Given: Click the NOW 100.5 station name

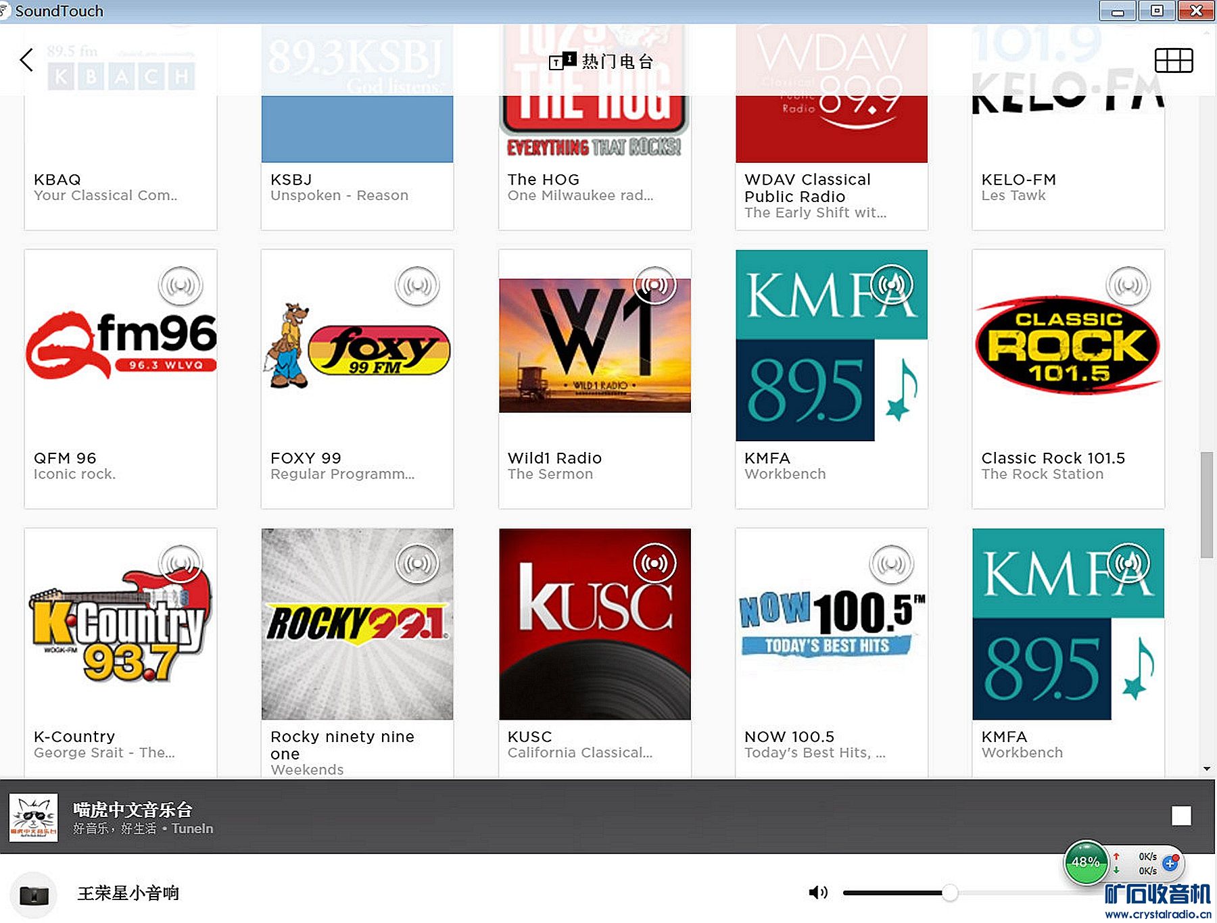Looking at the screenshot, I should point(790,737).
